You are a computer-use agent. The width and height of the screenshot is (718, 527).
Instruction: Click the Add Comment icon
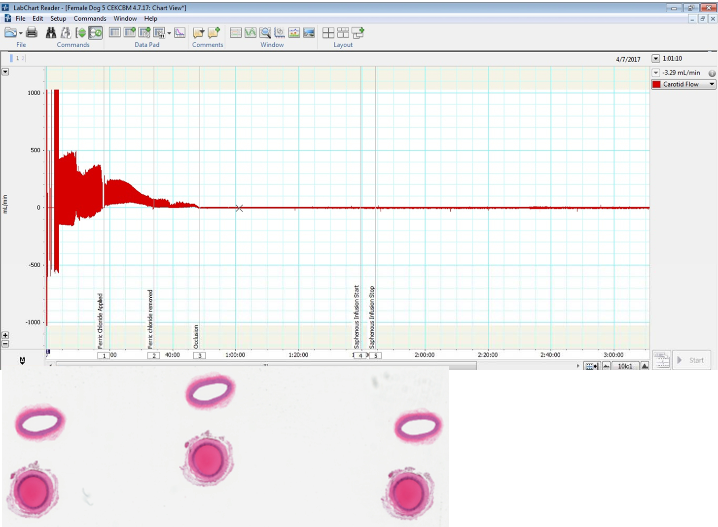click(214, 33)
